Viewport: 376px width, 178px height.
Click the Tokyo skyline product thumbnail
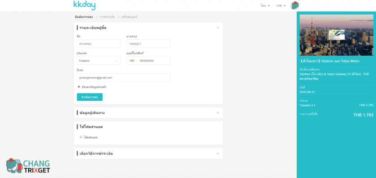pyautogui.click(x=337, y=35)
